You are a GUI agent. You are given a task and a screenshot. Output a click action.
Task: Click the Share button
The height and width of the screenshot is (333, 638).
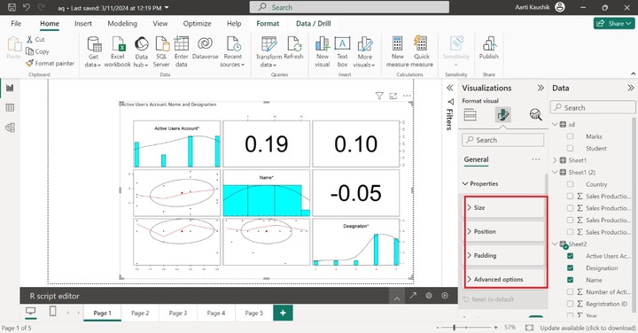pyautogui.click(x=614, y=24)
